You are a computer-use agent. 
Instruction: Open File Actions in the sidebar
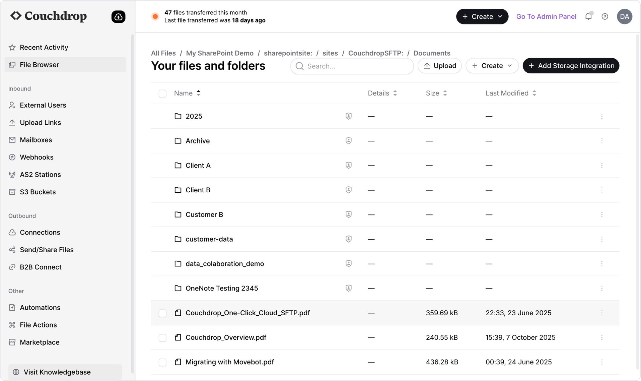65,325
